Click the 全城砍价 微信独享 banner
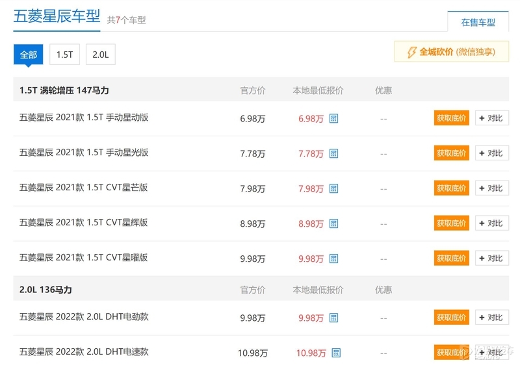This screenshot has width=520, height=367. coord(451,52)
